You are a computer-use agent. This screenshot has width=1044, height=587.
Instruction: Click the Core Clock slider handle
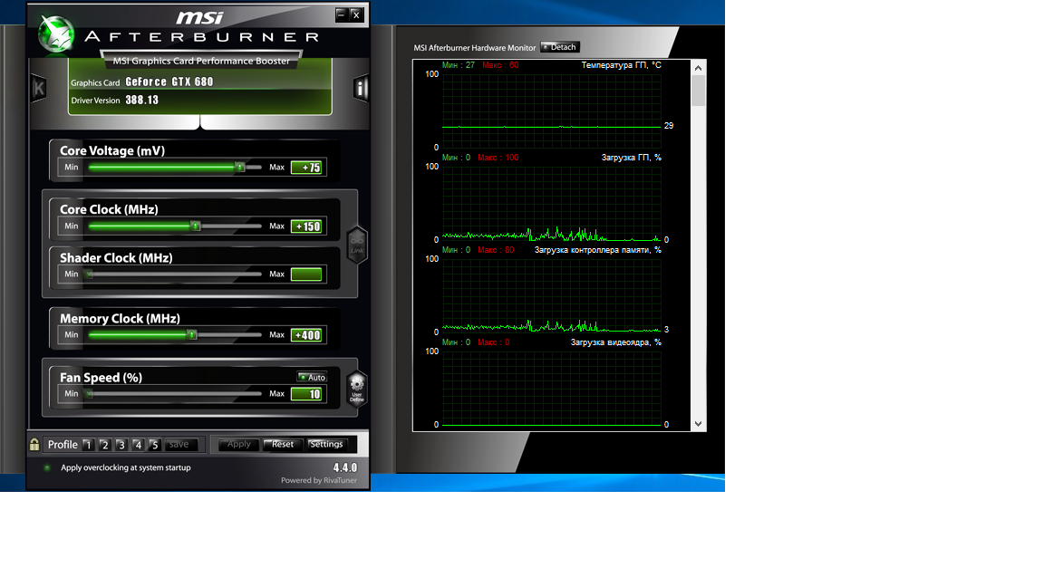(196, 226)
